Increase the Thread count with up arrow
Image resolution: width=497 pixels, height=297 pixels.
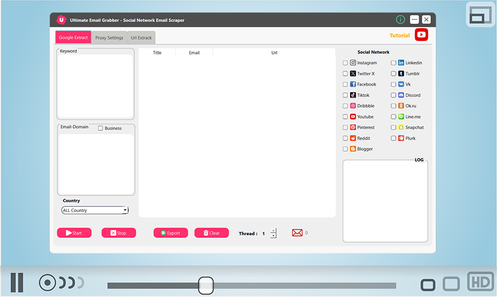click(273, 230)
